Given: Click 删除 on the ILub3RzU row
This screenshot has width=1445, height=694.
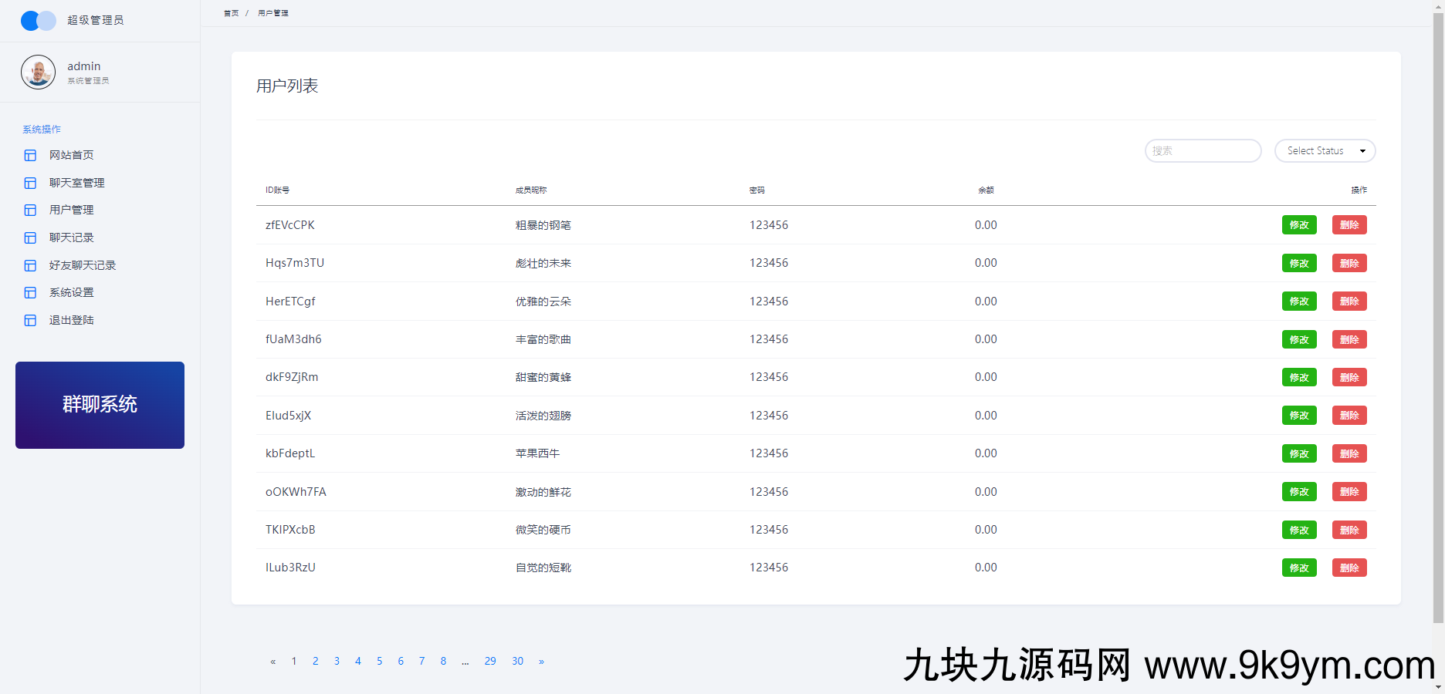Looking at the screenshot, I should tap(1349, 567).
